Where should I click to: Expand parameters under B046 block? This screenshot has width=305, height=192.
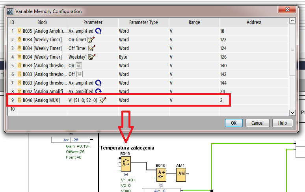[126, 175]
